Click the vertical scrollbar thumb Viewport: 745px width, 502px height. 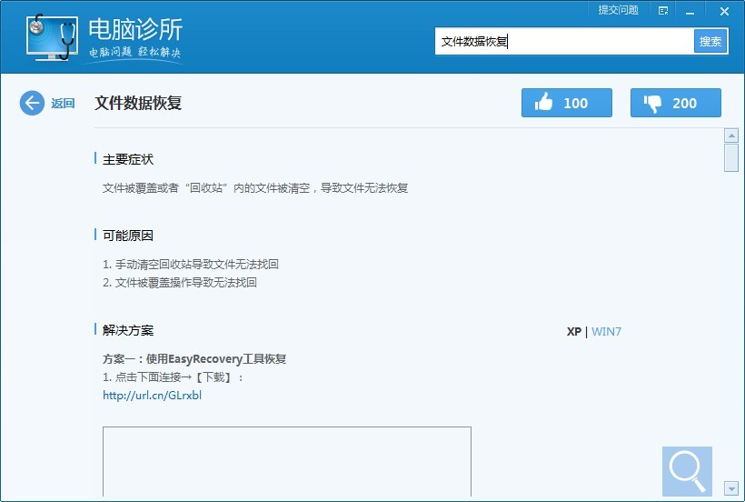tap(730, 157)
